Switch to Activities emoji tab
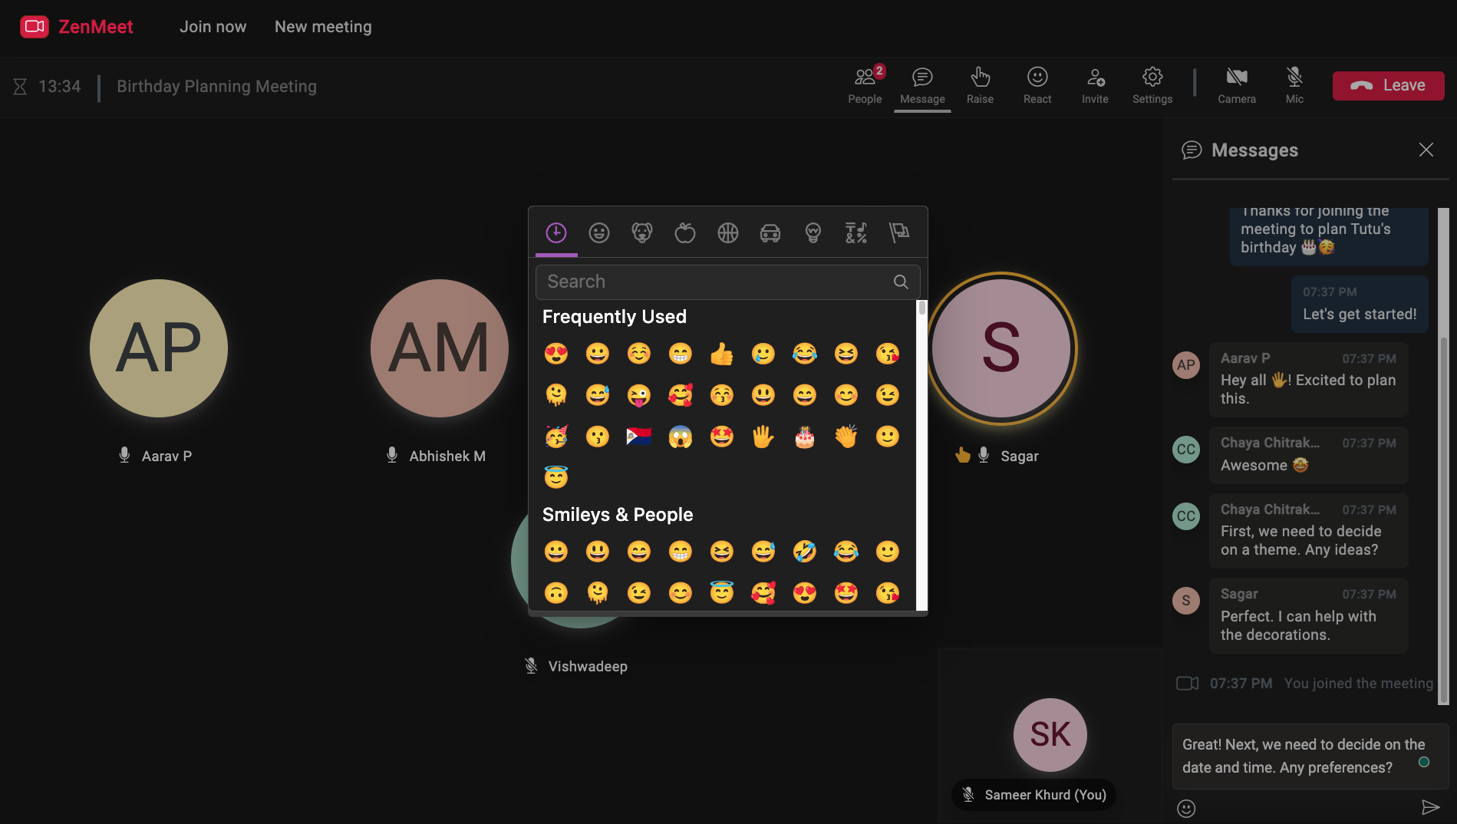Screen dimensions: 1457x824 (x=728, y=232)
